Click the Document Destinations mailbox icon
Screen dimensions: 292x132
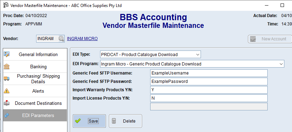click(x=7, y=103)
